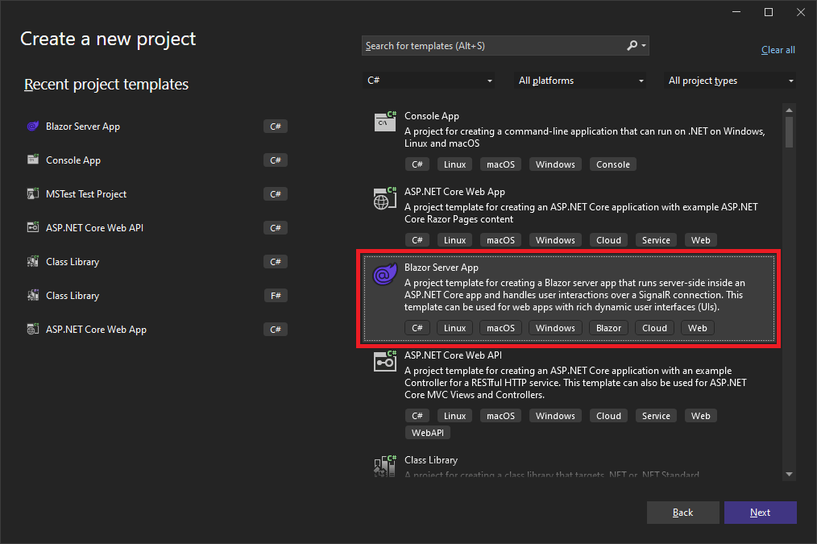
Task: Click the Web tag under Blazor Server App
Action: click(697, 328)
